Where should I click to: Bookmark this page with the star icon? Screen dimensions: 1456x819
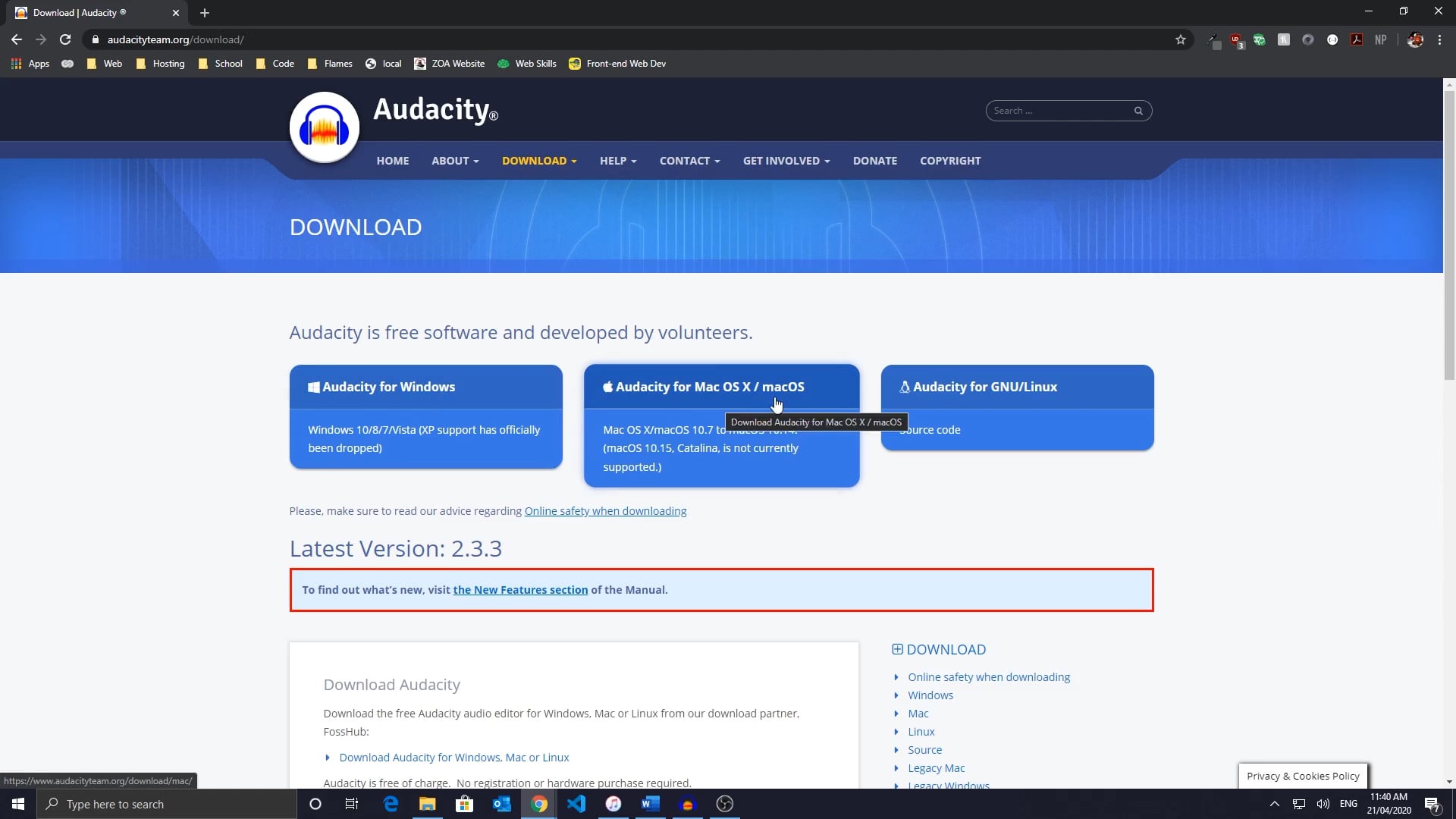point(1181,39)
